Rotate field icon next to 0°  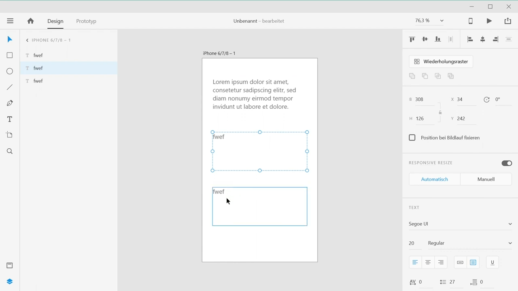pyautogui.click(x=486, y=99)
